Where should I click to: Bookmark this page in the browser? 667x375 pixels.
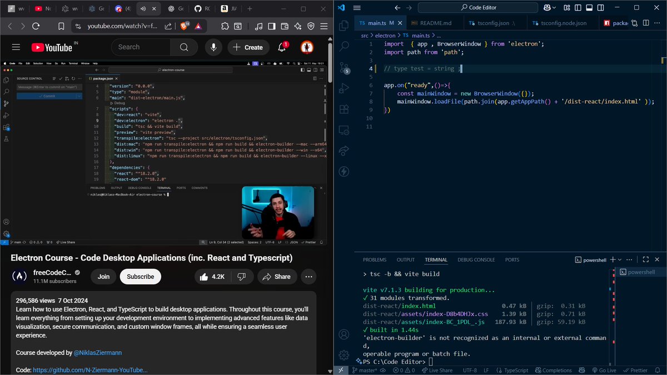pos(61,26)
